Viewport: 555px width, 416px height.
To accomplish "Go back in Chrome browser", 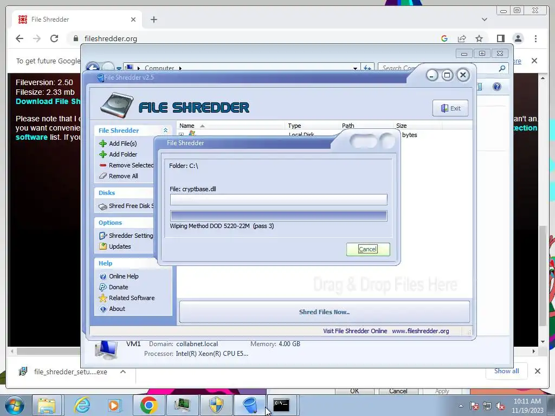I will [20, 38].
